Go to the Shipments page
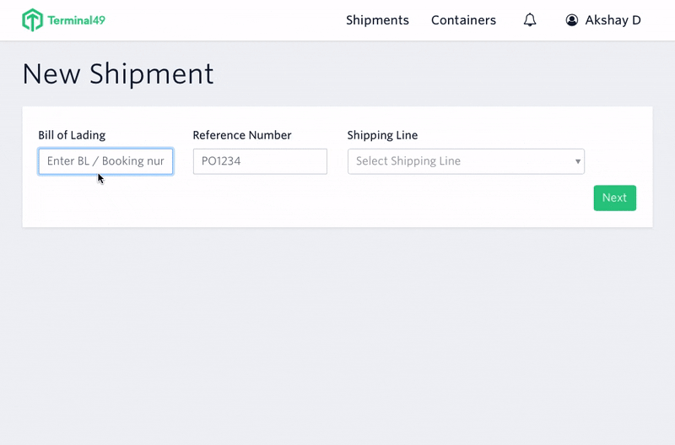 [377, 20]
